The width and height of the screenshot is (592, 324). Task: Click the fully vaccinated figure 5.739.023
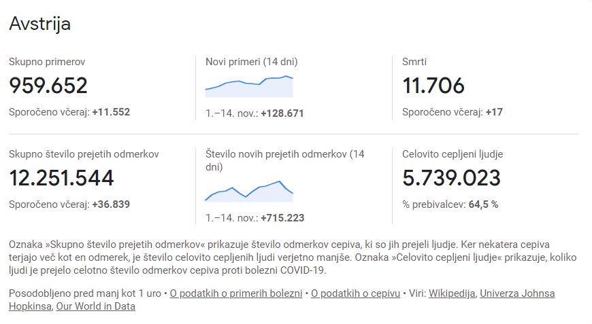451,178
